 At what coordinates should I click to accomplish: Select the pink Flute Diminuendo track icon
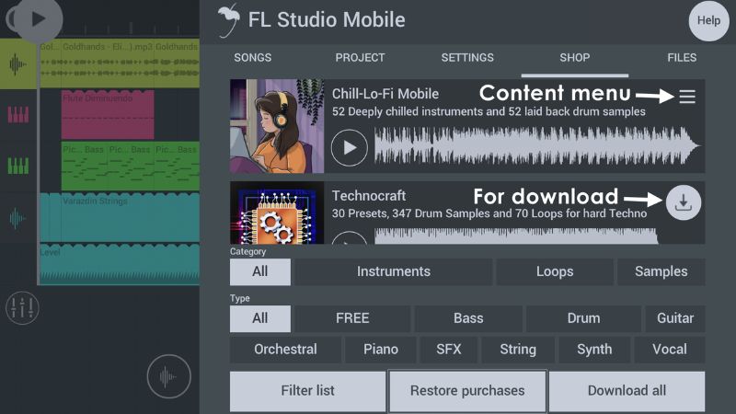(18, 114)
